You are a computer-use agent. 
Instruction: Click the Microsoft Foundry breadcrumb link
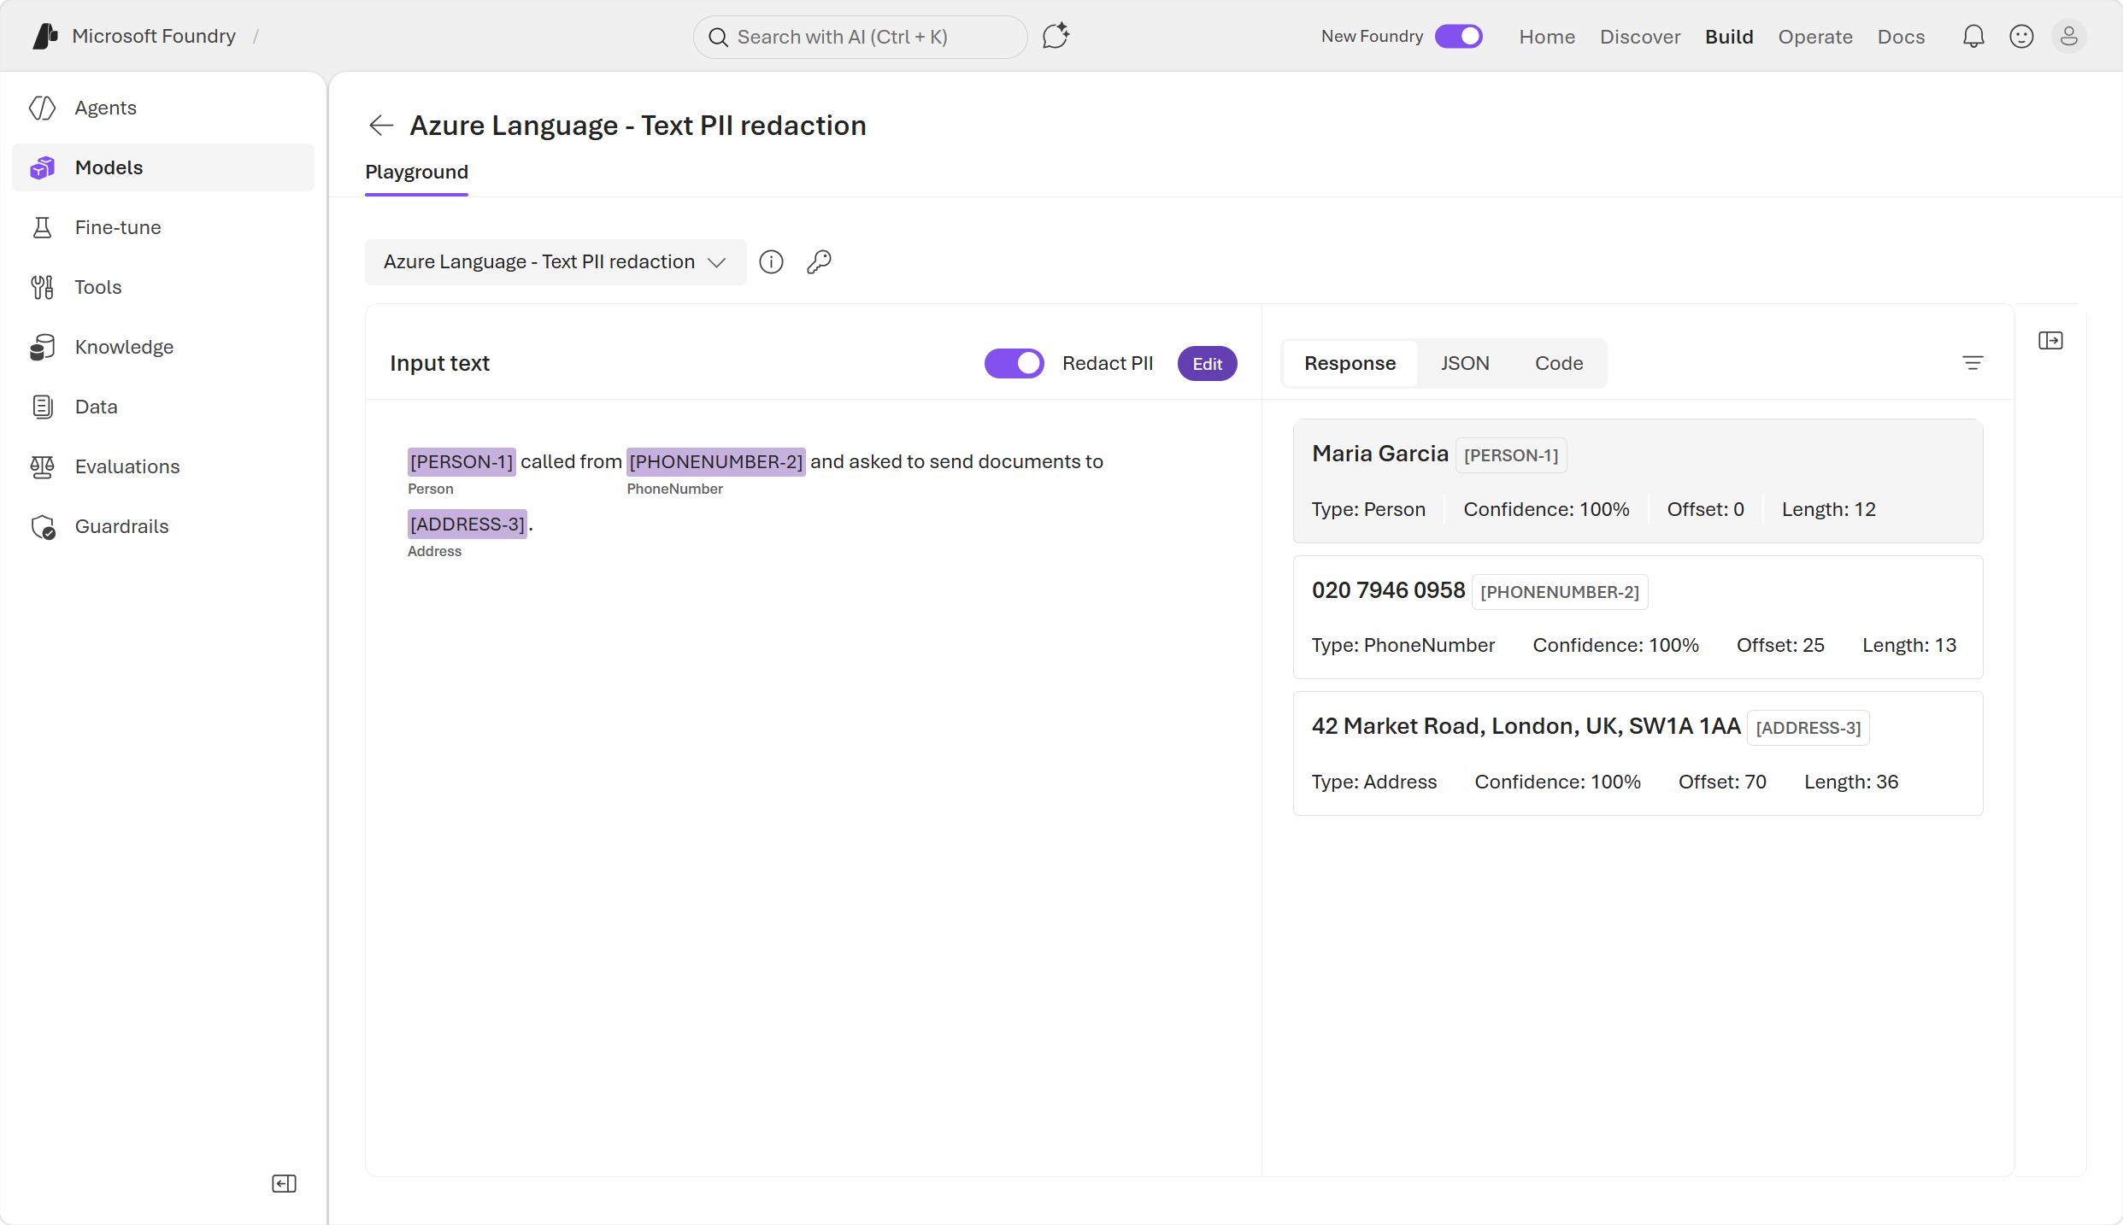[154, 36]
